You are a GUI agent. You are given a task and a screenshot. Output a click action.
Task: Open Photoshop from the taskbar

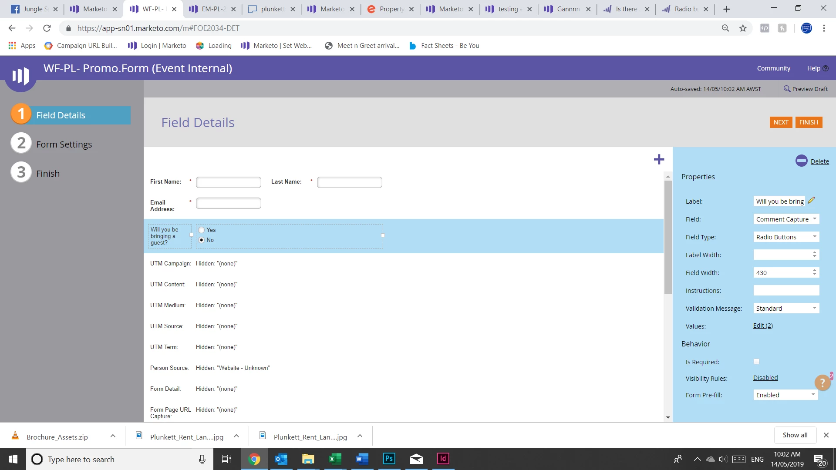click(x=389, y=459)
